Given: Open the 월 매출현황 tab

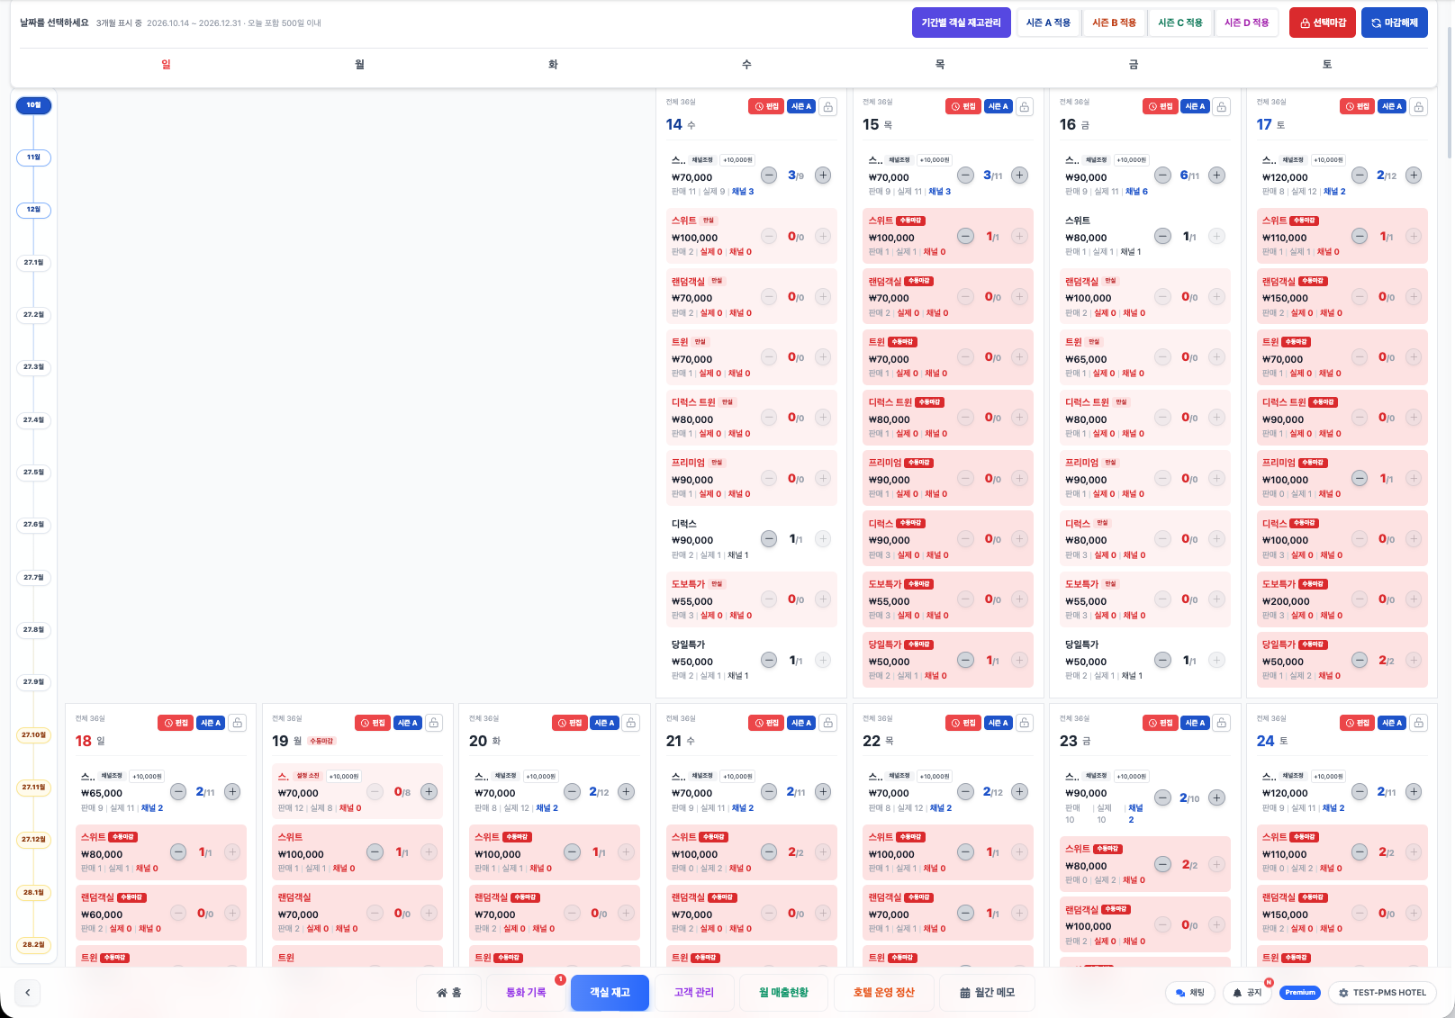Looking at the screenshot, I should [783, 993].
